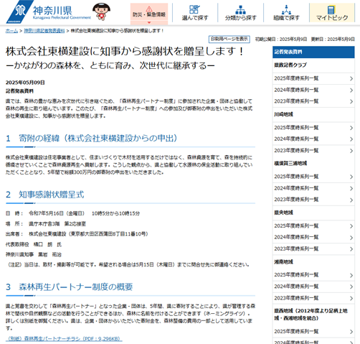Viewport: 360px width, 344px height.
Task: Open 2025年度時系列一覧 under 湘南地域
Action: (313, 275)
